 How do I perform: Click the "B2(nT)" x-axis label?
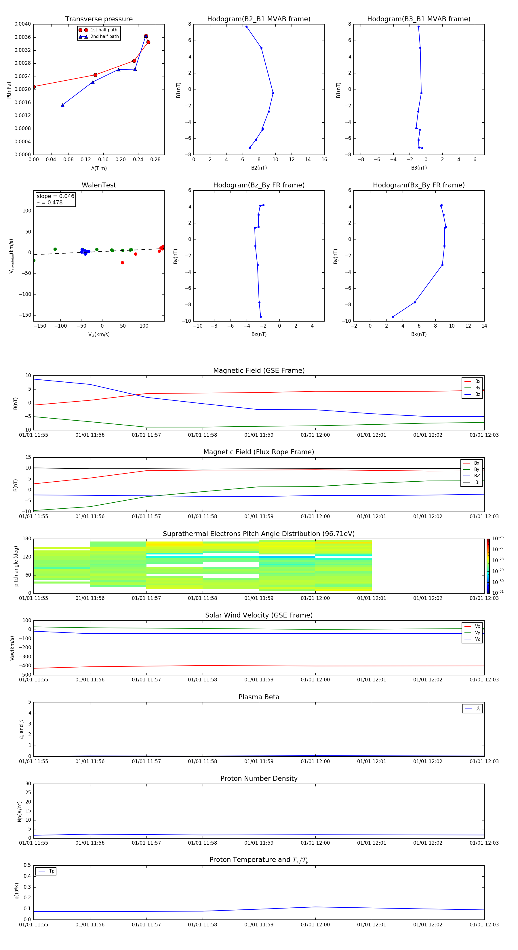click(259, 168)
